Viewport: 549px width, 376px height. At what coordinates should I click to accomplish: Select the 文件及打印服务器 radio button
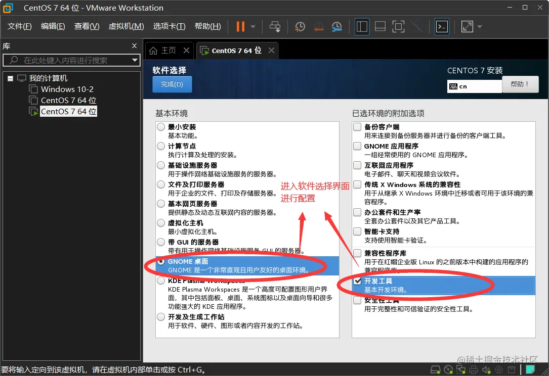[161, 184]
